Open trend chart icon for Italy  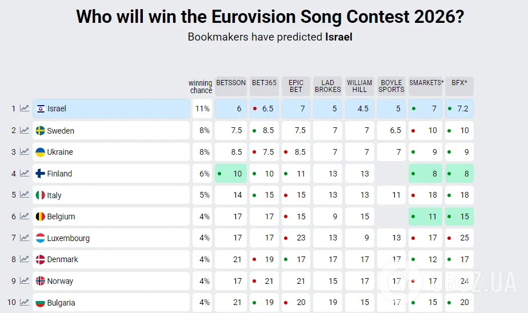pyautogui.click(x=24, y=195)
